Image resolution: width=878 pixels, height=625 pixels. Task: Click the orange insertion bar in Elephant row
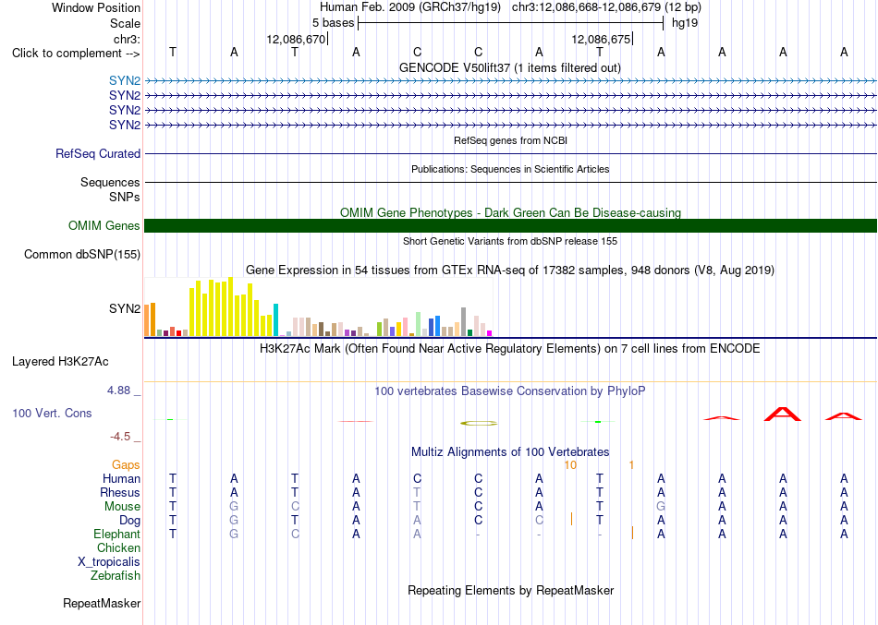[633, 533]
